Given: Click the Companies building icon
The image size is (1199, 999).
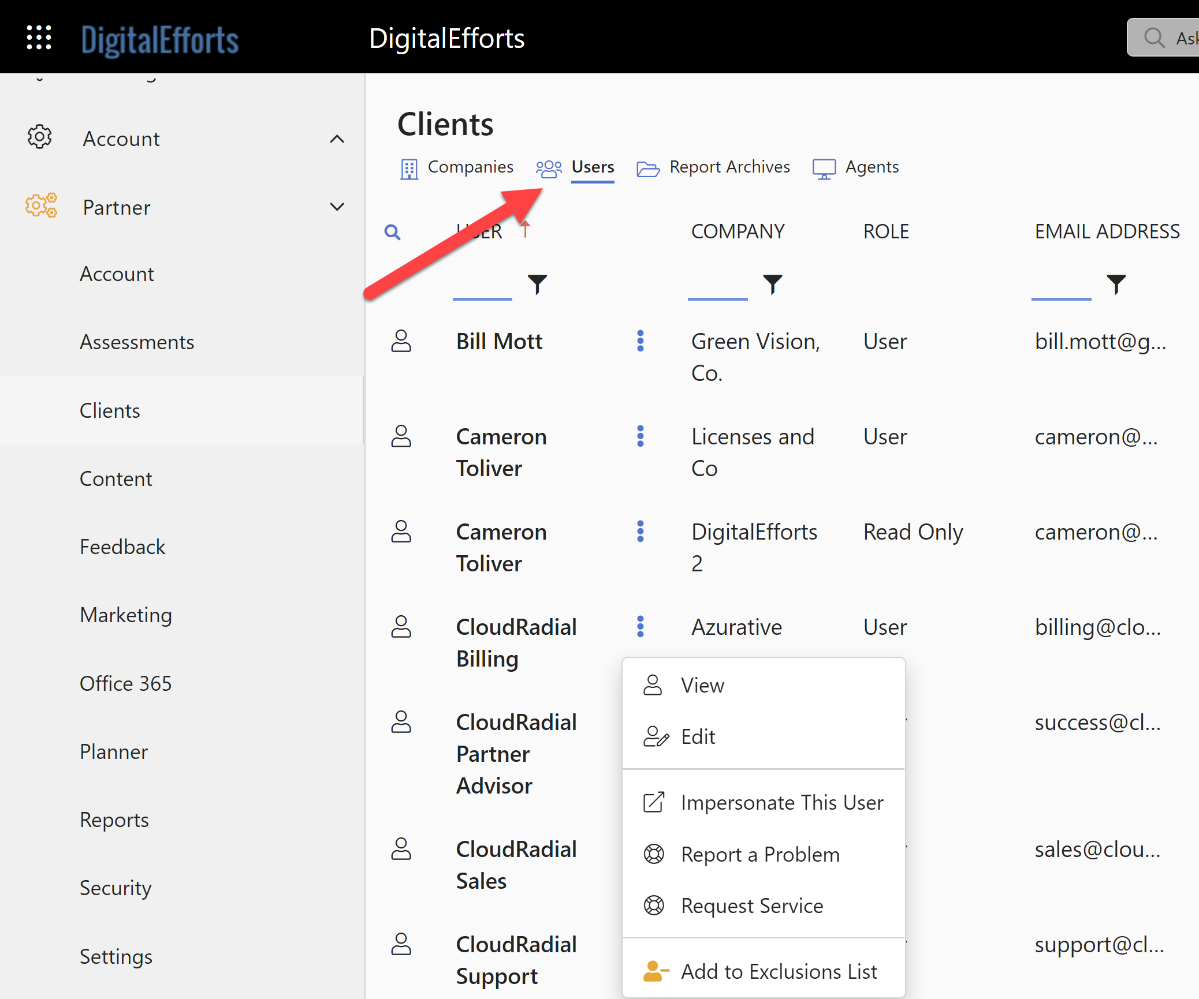Looking at the screenshot, I should tap(409, 169).
